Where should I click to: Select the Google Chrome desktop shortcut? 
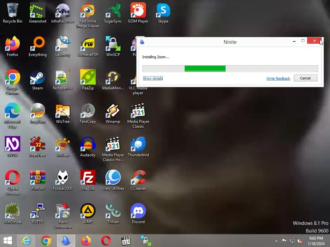coord(13,82)
